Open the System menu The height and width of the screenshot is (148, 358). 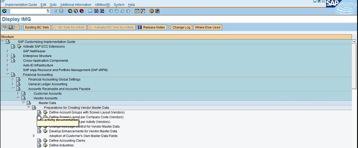(x=119, y=5)
